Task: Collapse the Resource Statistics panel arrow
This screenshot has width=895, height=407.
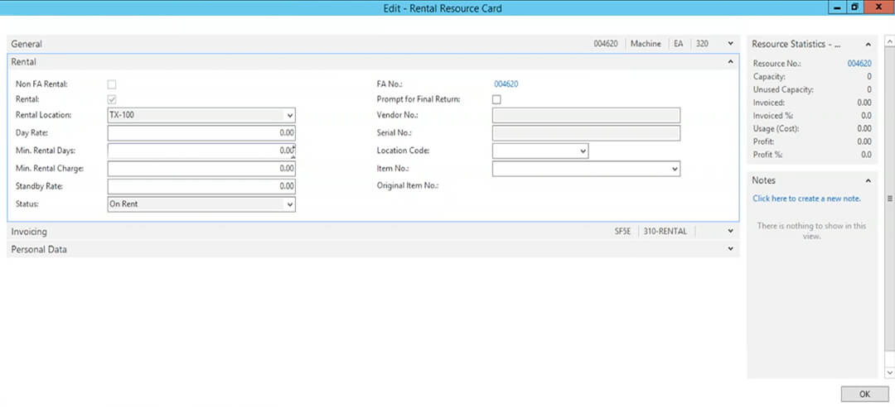Action: coord(868,44)
